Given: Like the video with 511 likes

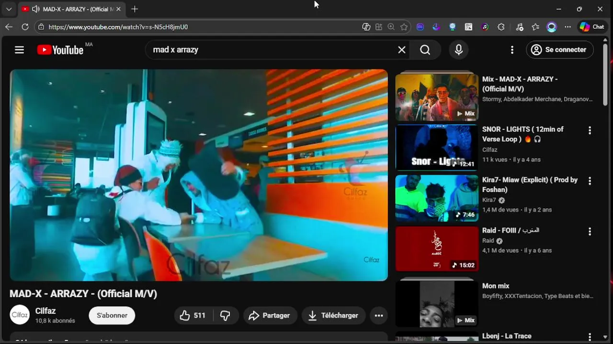Looking at the screenshot, I should [x=193, y=315].
